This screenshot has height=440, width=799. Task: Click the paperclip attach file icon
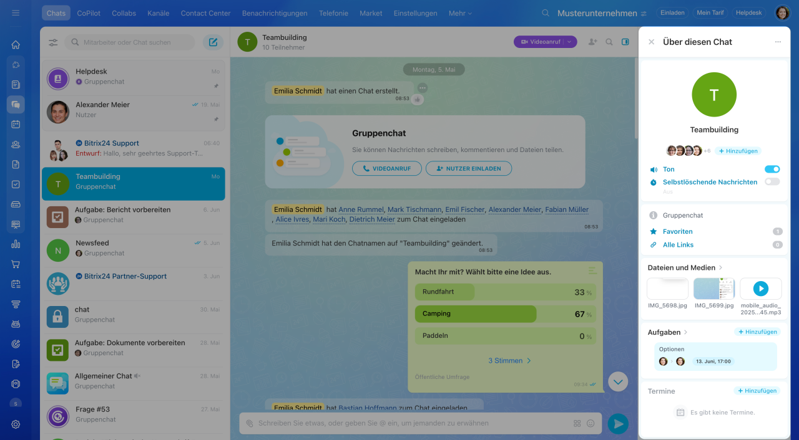pos(250,423)
